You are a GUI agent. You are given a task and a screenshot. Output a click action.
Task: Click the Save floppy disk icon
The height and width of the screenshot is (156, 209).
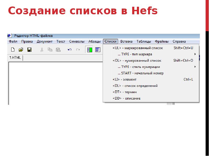click(x=29, y=49)
